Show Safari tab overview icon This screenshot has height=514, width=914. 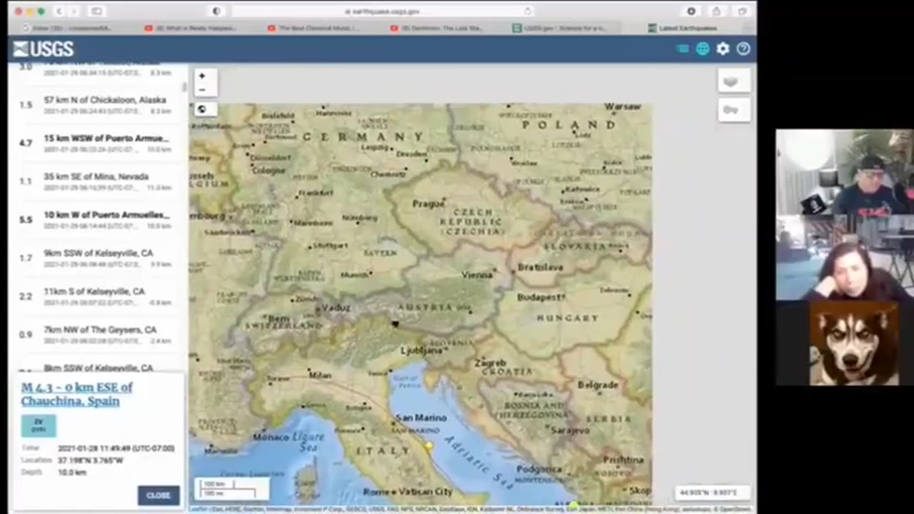click(742, 11)
